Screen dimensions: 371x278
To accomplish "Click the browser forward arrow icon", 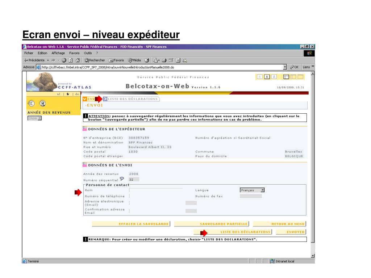I will (x=53, y=60).
